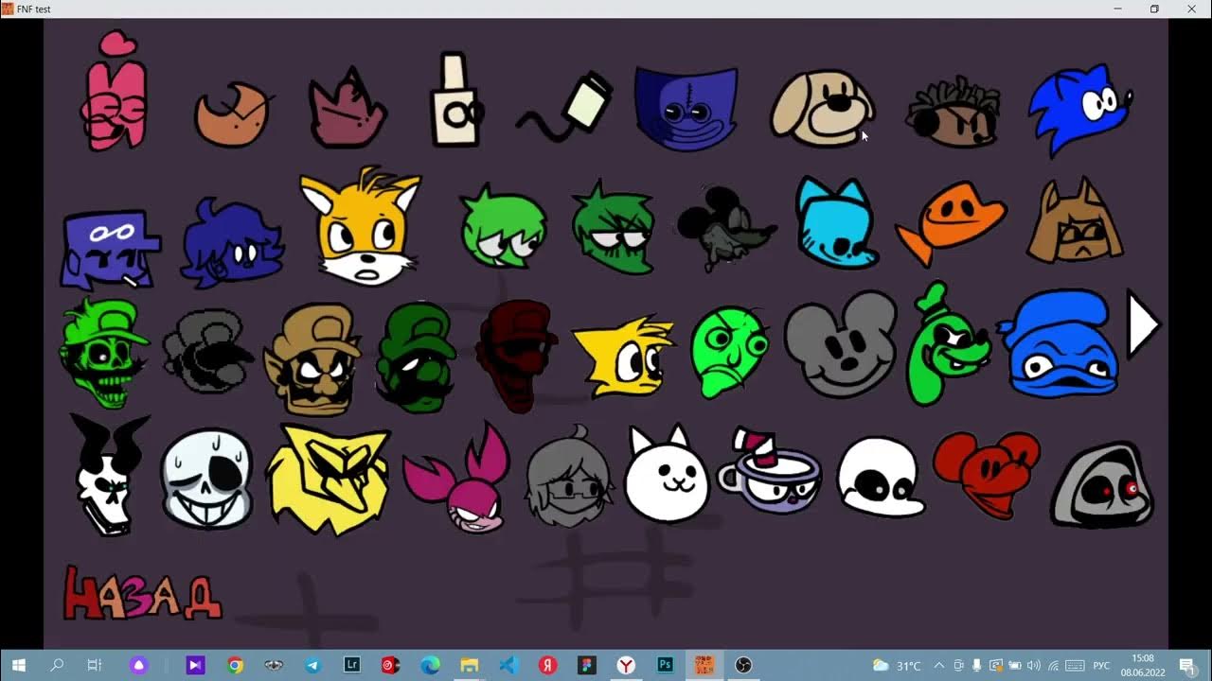1212x681 pixels.
Task: Choose the dark green Luigi head icon
Action: pyautogui.click(x=417, y=358)
